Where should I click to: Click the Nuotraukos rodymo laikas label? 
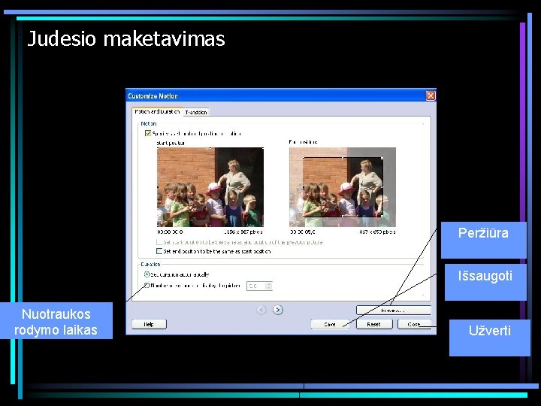point(56,321)
